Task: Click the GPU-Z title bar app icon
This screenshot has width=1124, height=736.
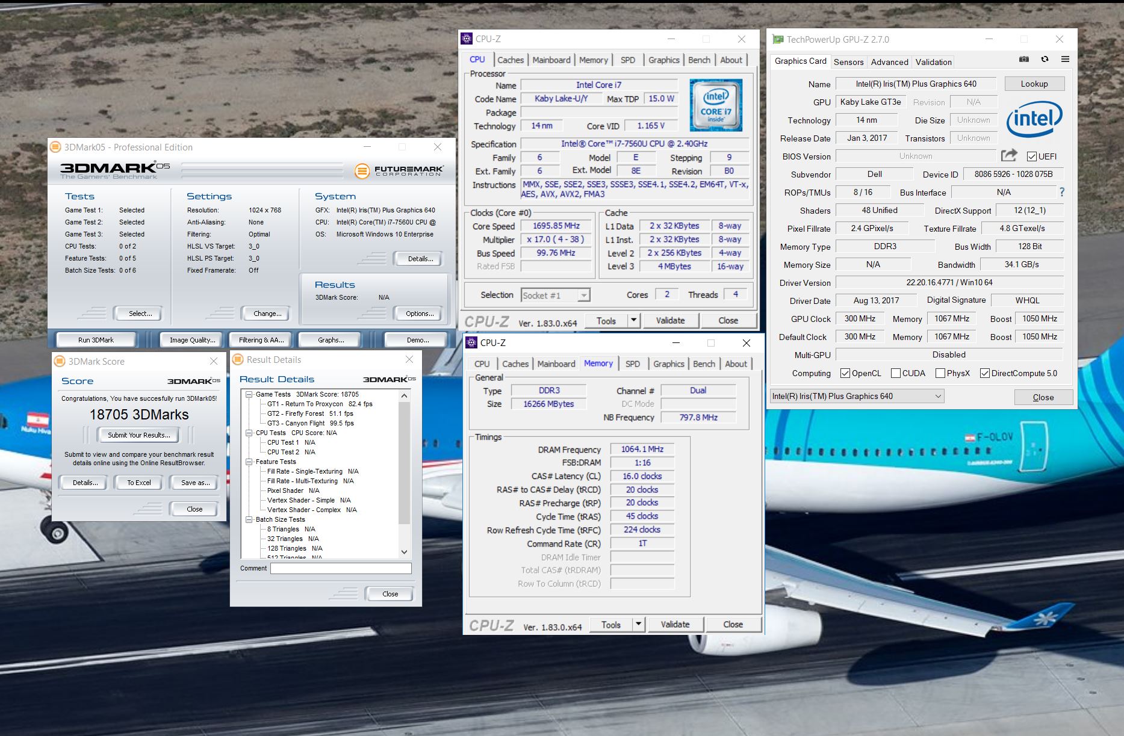Action: [778, 39]
